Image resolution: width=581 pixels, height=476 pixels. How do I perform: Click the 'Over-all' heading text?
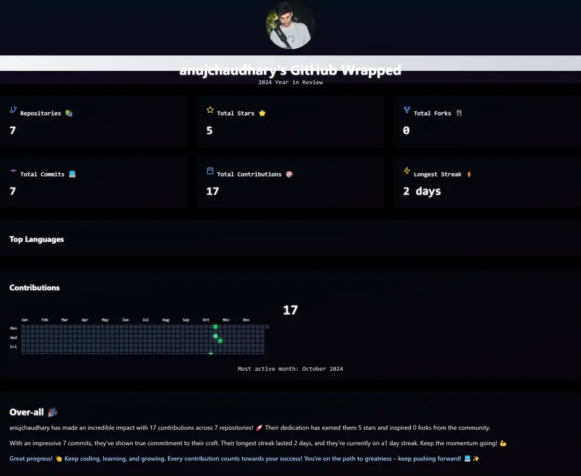point(26,412)
